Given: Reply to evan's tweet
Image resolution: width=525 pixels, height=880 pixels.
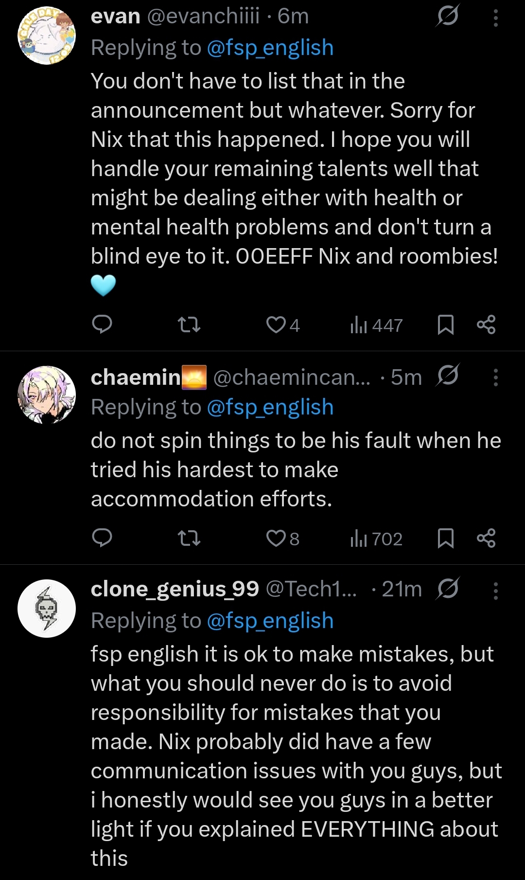Looking at the screenshot, I should click(102, 324).
